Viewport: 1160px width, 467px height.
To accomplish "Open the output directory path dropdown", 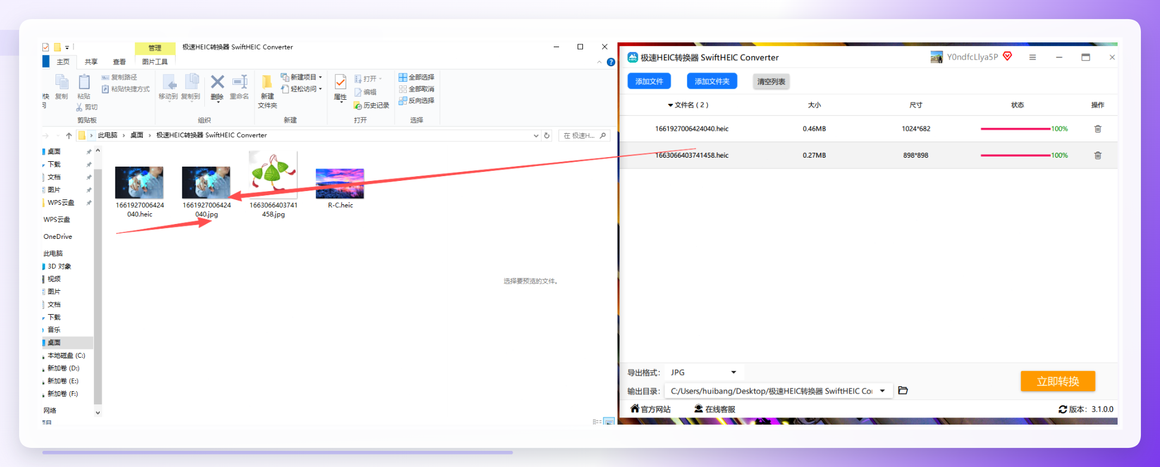I will click(x=882, y=391).
